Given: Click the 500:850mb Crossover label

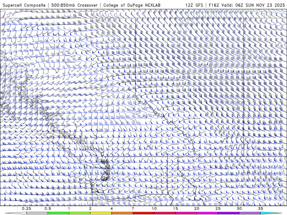Looking at the screenshot, I should point(74,5).
